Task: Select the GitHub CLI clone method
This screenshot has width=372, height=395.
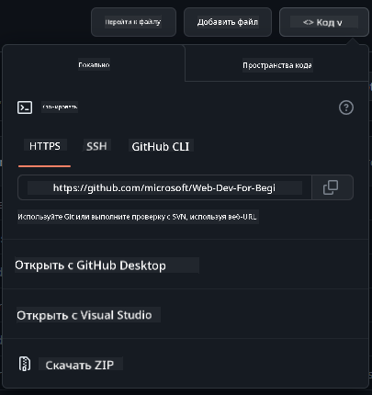Action: coord(161,146)
